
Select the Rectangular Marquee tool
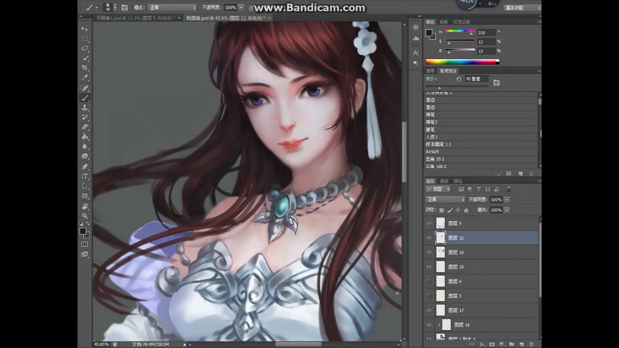(x=85, y=39)
